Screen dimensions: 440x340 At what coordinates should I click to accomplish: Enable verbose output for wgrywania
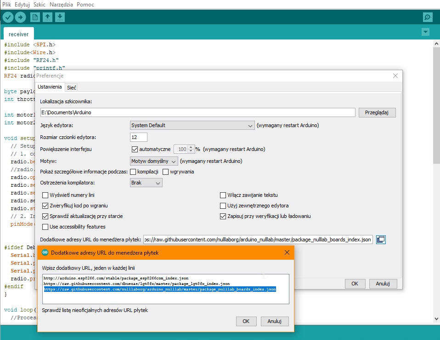coord(165,172)
